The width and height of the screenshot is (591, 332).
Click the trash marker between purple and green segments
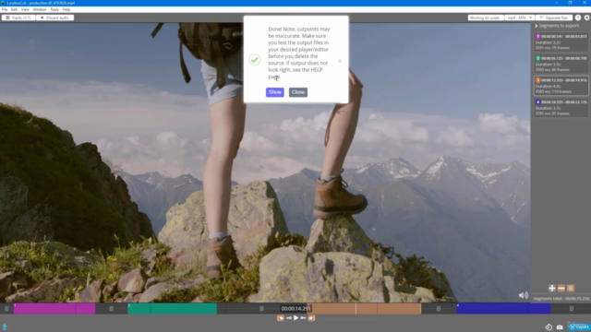click(111, 309)
